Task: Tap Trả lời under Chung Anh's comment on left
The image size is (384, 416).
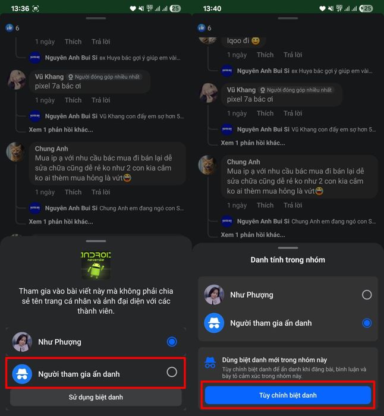Action: (101, 192)
